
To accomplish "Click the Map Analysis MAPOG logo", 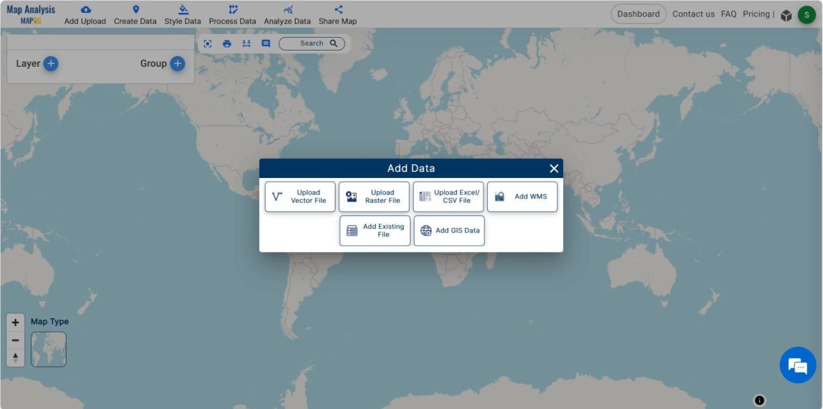I will click(31, 14).
